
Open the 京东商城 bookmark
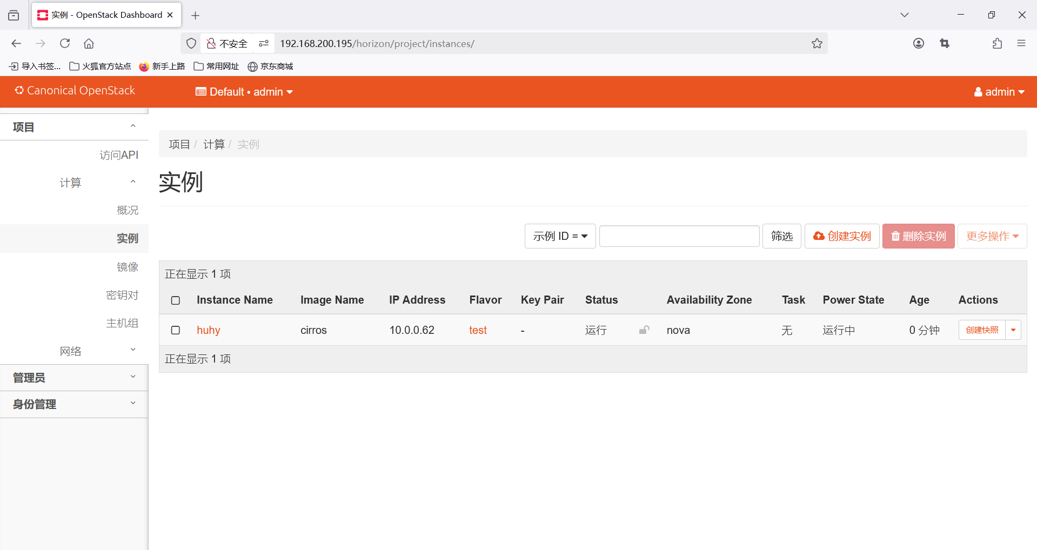click(270, 66)
